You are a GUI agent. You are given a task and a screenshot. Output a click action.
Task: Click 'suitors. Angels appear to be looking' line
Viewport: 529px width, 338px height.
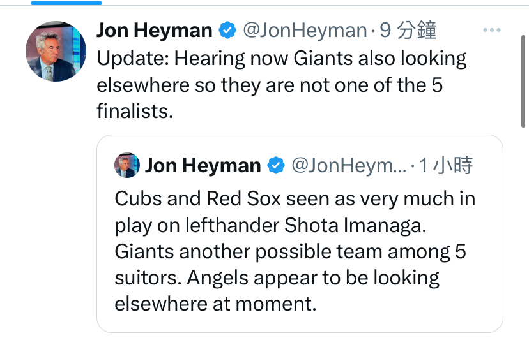(x=277, y=278)
